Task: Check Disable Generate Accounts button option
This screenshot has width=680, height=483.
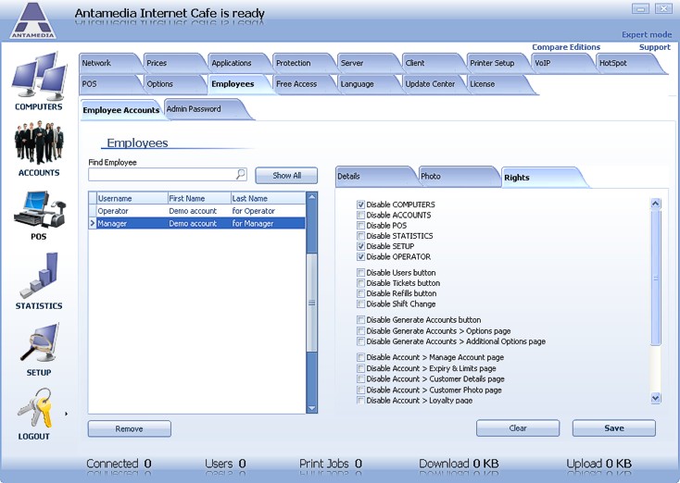Action: click(x=360, y=320)
